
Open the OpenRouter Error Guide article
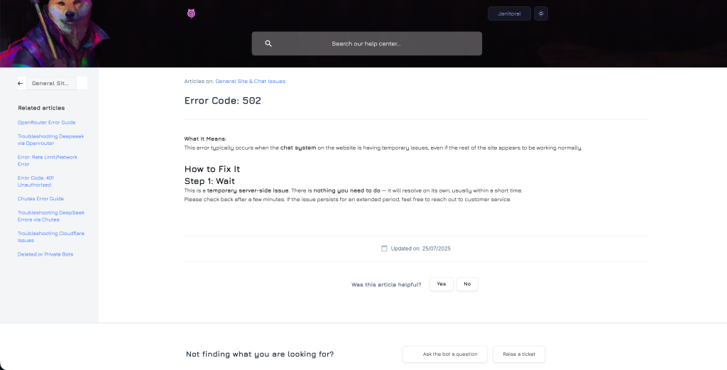(x=46, y=122)
